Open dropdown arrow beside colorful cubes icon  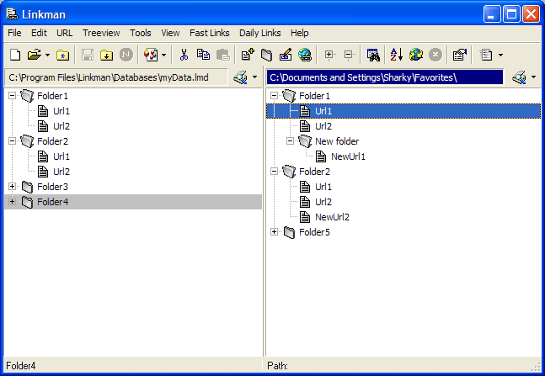coord(163,55)
